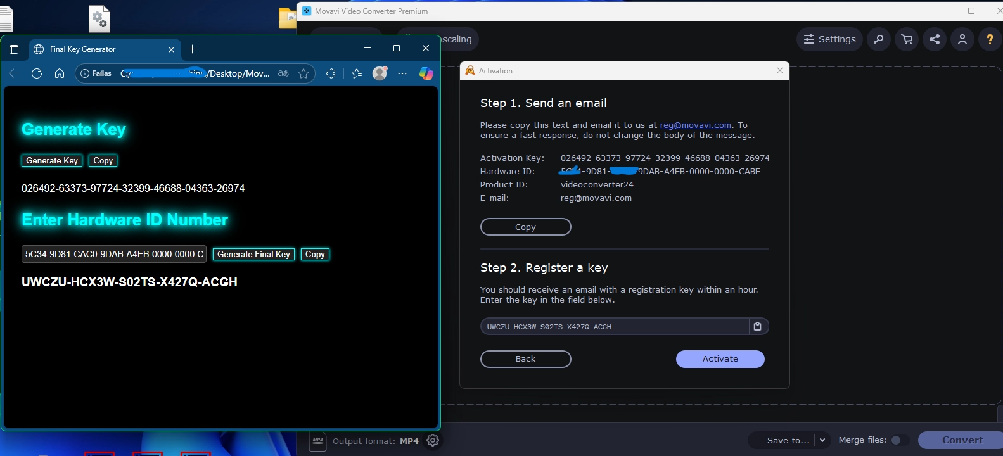Click the share icon in Movavi toolbar

point(935,39)
